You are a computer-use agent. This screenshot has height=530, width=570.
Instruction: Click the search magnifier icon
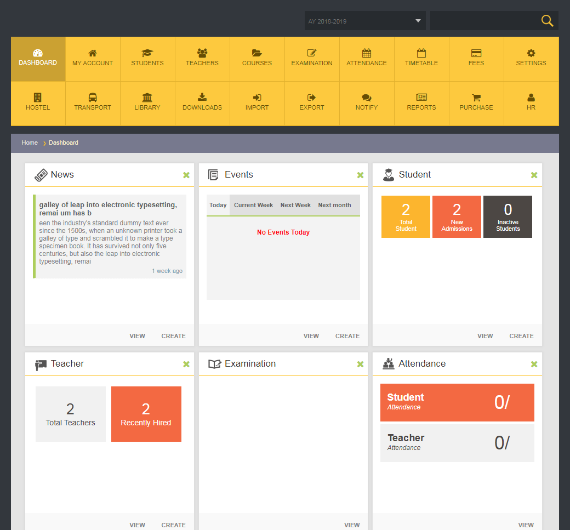point(547,20)
